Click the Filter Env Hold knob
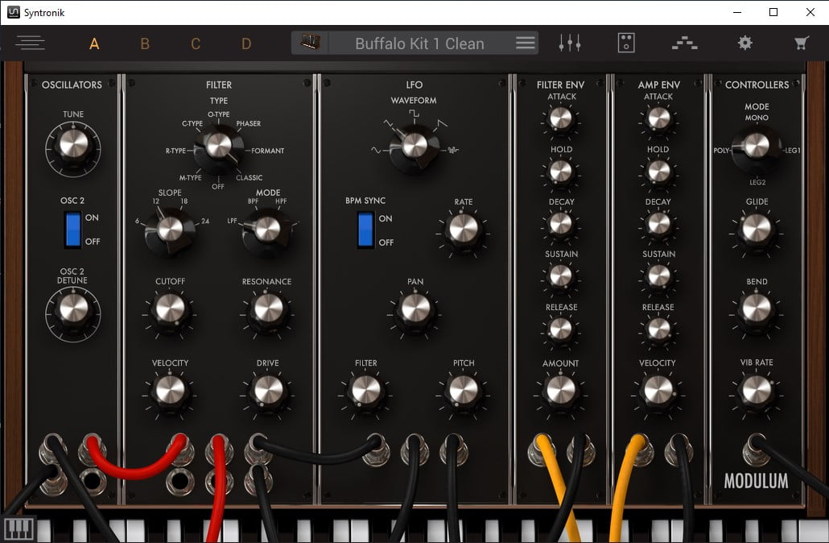The width and height of the screenshot is (829, 543). tap(560, 171)
